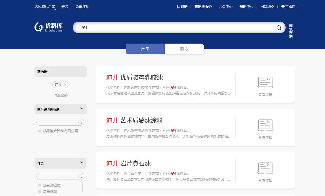
Task: Open the 迪升 艺术质感漆涂料 product title
Action: coord(134,120)
